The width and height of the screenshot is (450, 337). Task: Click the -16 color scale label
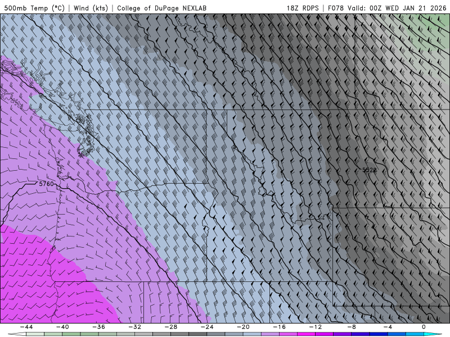[x=280, y=327]
